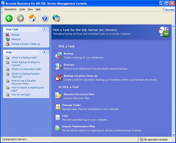Viewport: 176px width, 143px height.
Task: Open 'How to use logs?' help topic
Action: [x=21, y=95]
